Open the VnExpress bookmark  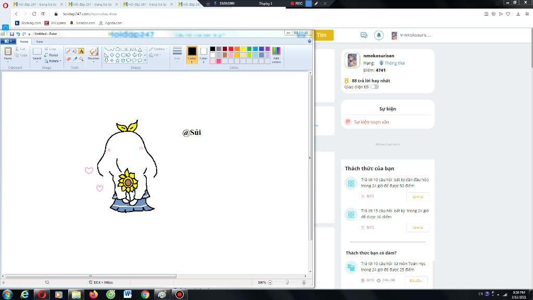coord(55,23)
